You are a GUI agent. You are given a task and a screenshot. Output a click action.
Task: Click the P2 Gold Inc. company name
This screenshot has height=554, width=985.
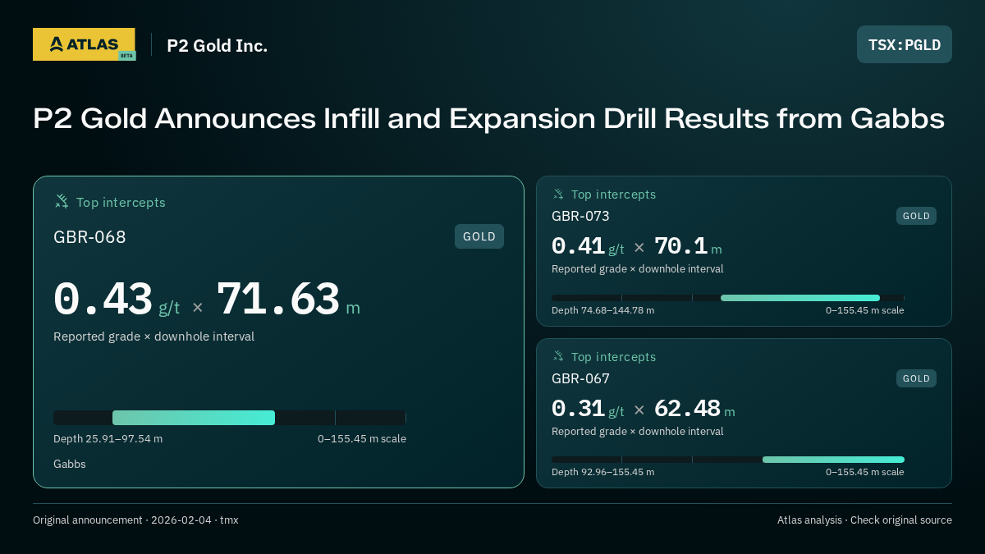pos(218,46)
